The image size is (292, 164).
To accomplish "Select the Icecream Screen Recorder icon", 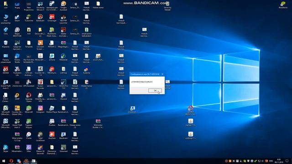I will pos(40,46).
